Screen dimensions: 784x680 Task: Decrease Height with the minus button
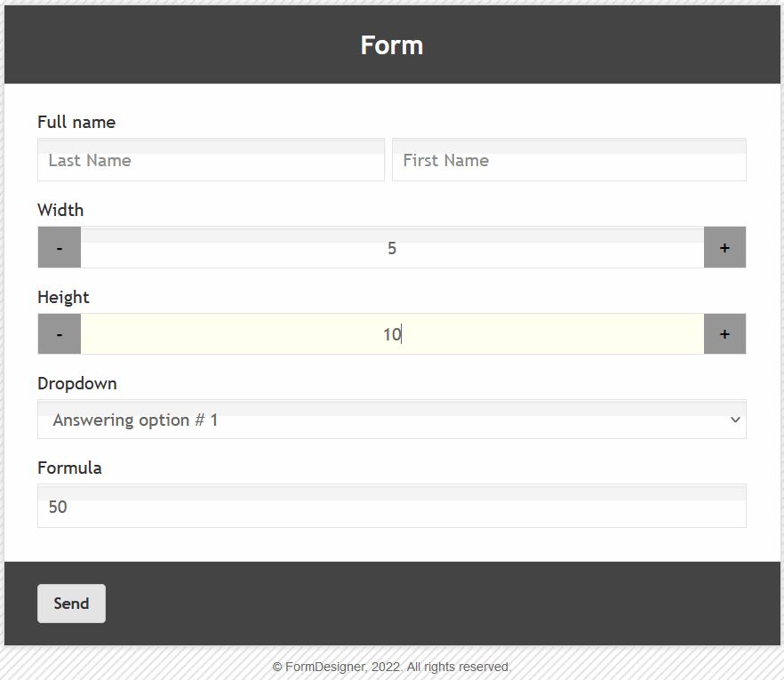click(60, 334)
